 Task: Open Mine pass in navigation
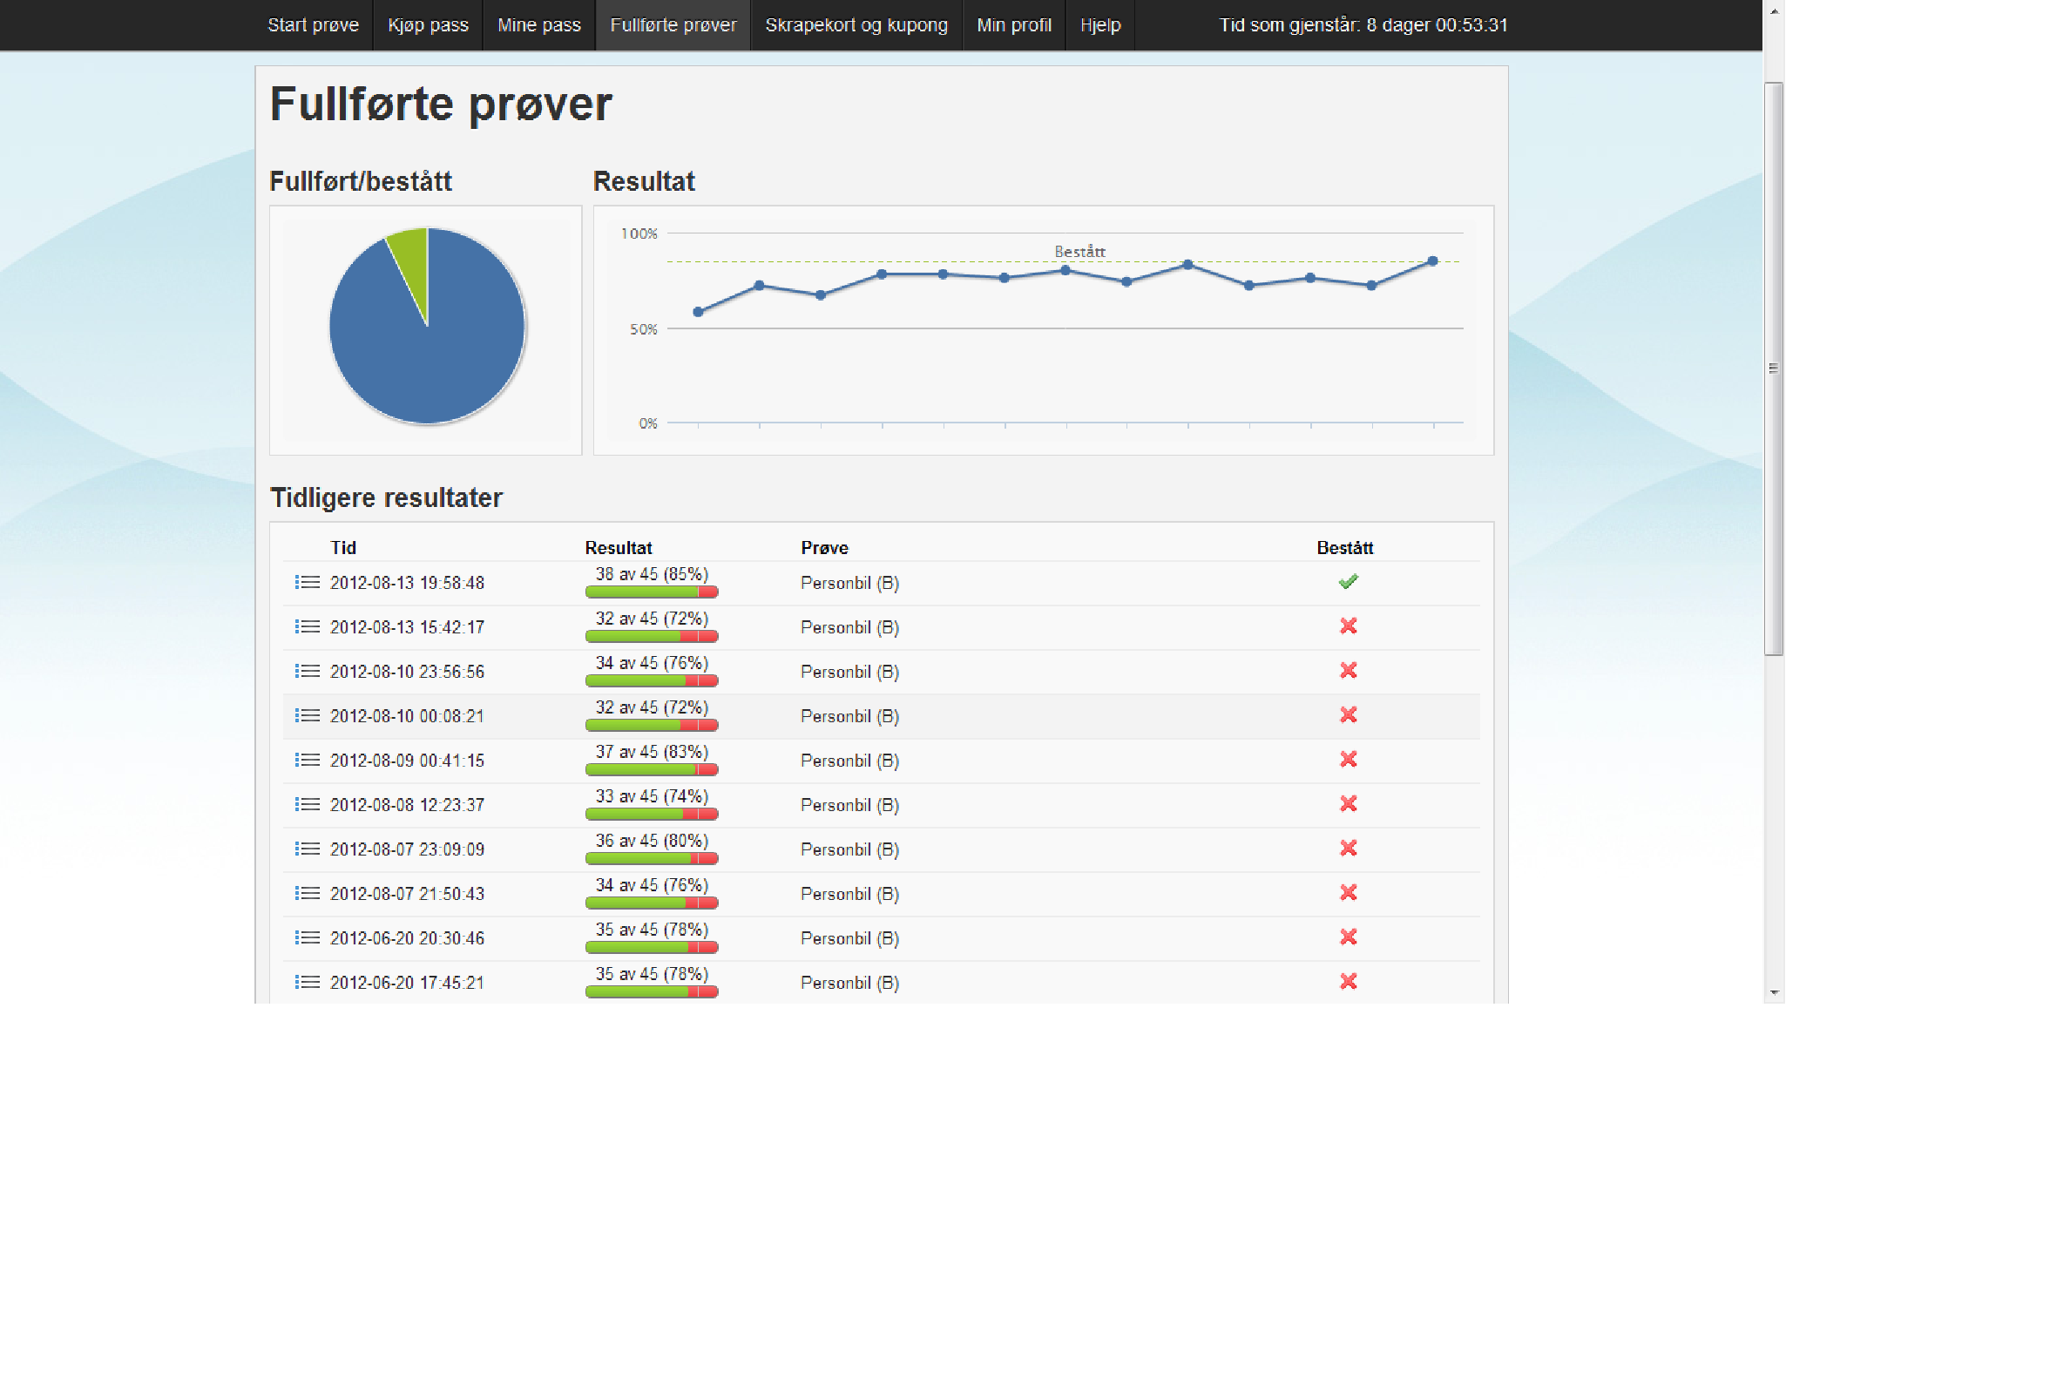pyautogui.click(x=538, y=24)
